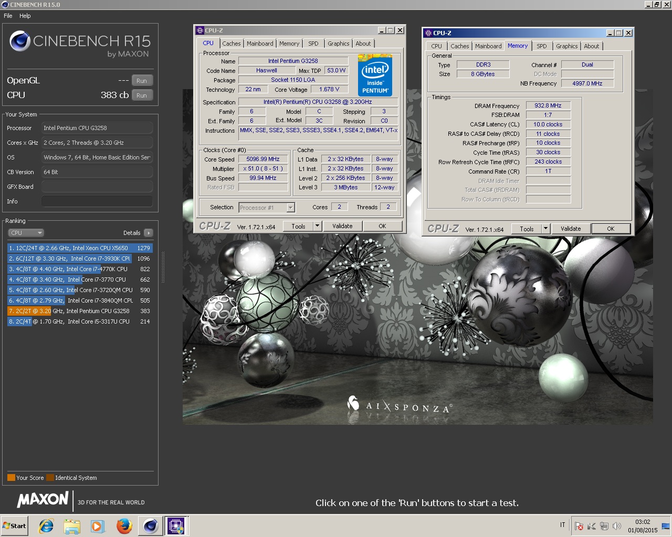The width and height of the screenshot is (672, 537).
Task: Click the network tray icon
Action: pyautogui.click(x=604, y=526)
